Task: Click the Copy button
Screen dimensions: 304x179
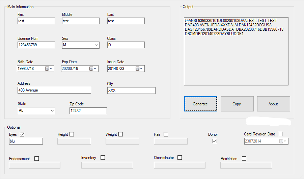Action: 237,104
